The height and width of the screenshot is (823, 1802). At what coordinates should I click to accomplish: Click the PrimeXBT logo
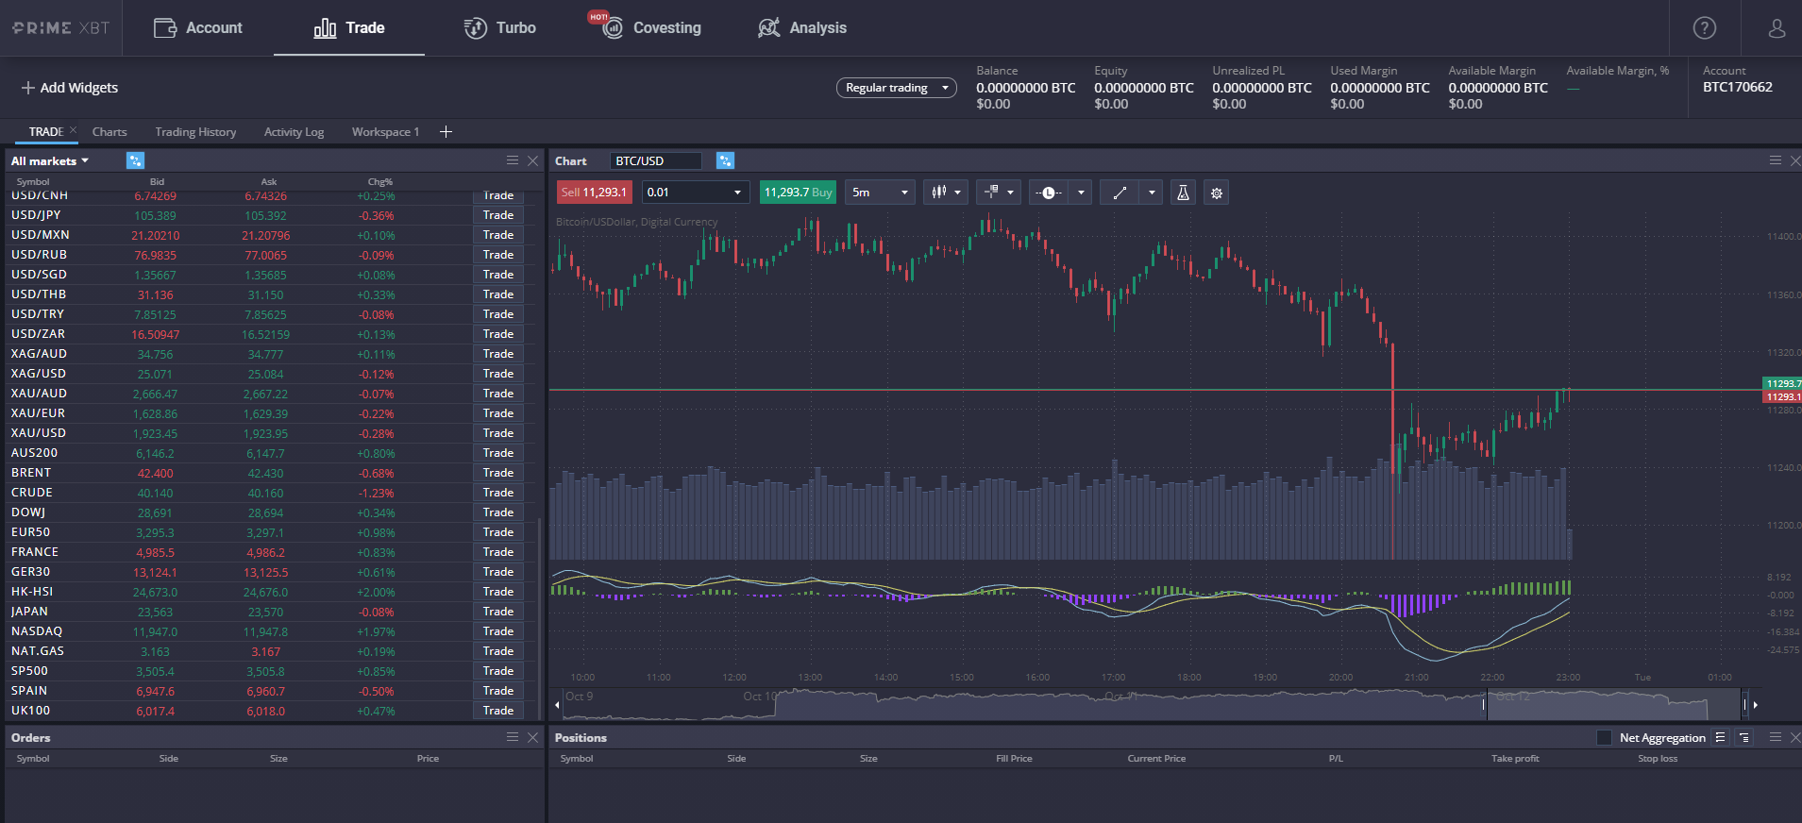[x=61, y=28]
